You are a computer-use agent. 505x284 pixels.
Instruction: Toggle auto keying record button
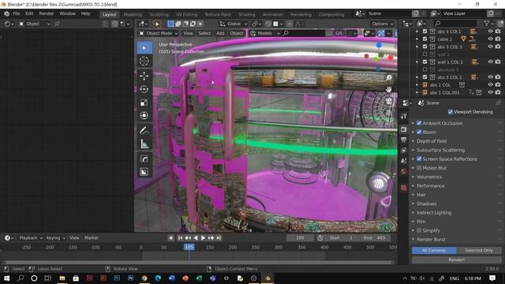(x=171, y=238)
